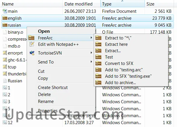This screenshot has width=177, height=127.
Task: Select Create Shortcut
Action: pos(61,88)
